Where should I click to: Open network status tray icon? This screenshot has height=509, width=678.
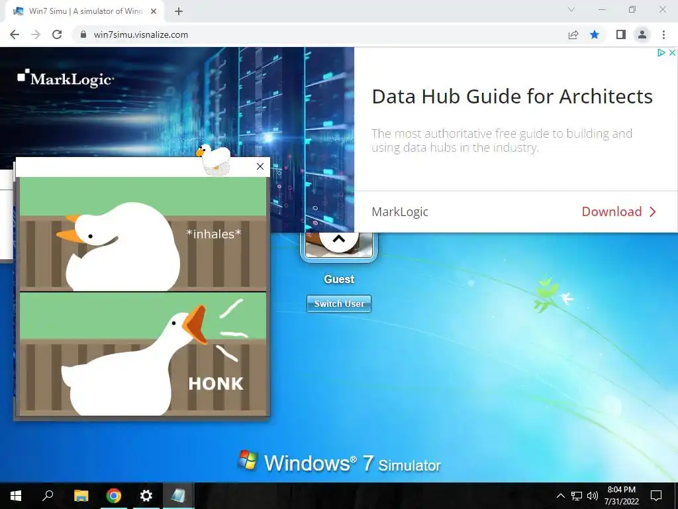tap(577, 496)
